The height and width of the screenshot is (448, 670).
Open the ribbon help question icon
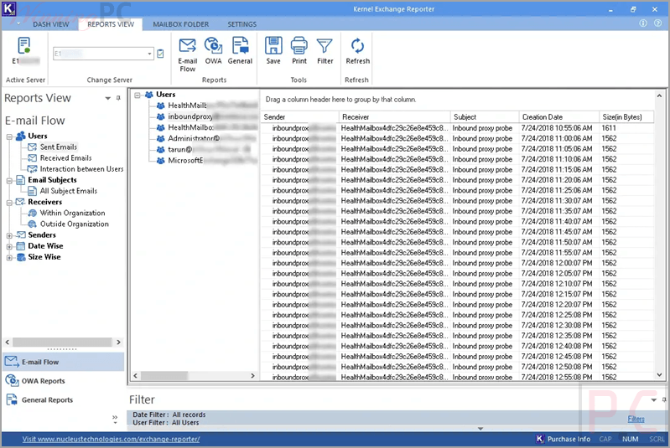(658, 23)
